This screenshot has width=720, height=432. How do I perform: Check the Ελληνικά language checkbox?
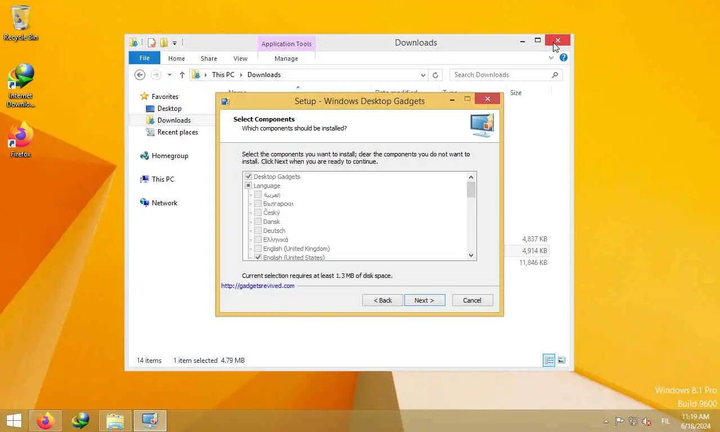(258, 240)
